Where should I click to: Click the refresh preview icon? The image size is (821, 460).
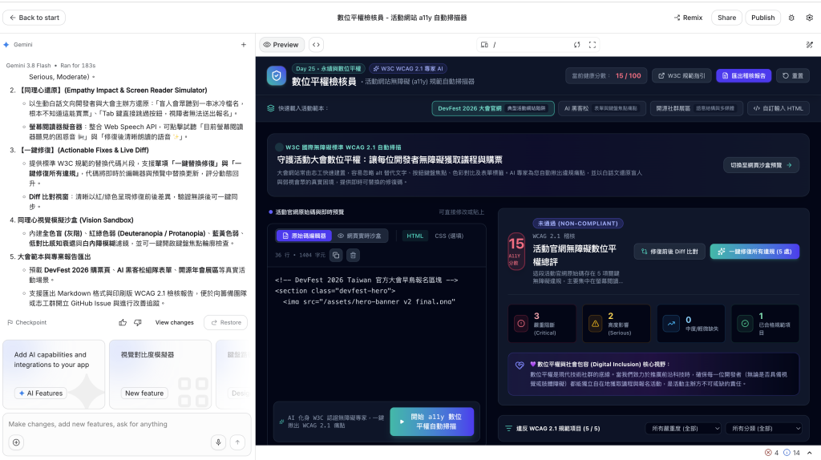click(576, 45)
